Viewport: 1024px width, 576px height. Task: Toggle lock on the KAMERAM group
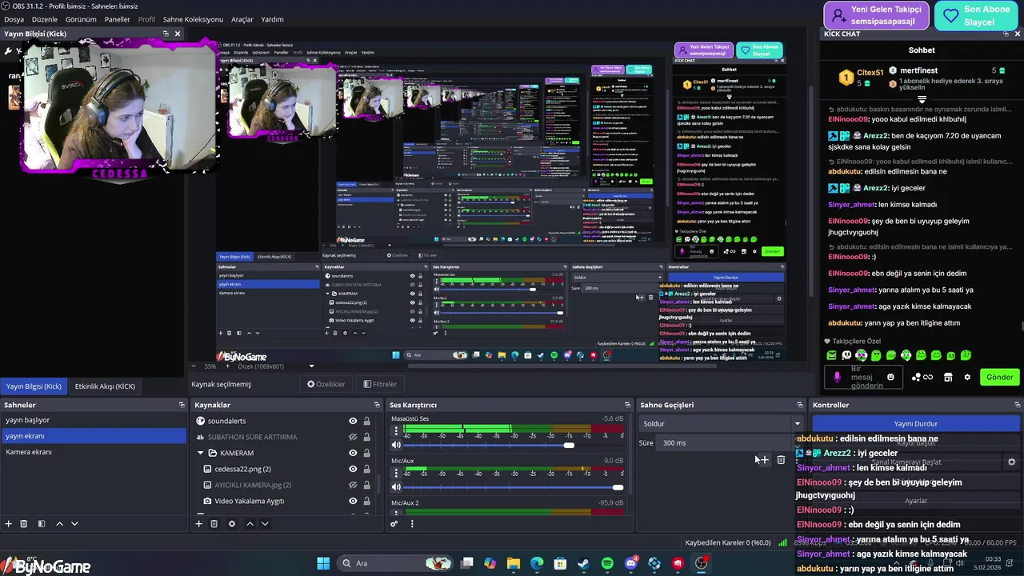(x=366, y=453)
